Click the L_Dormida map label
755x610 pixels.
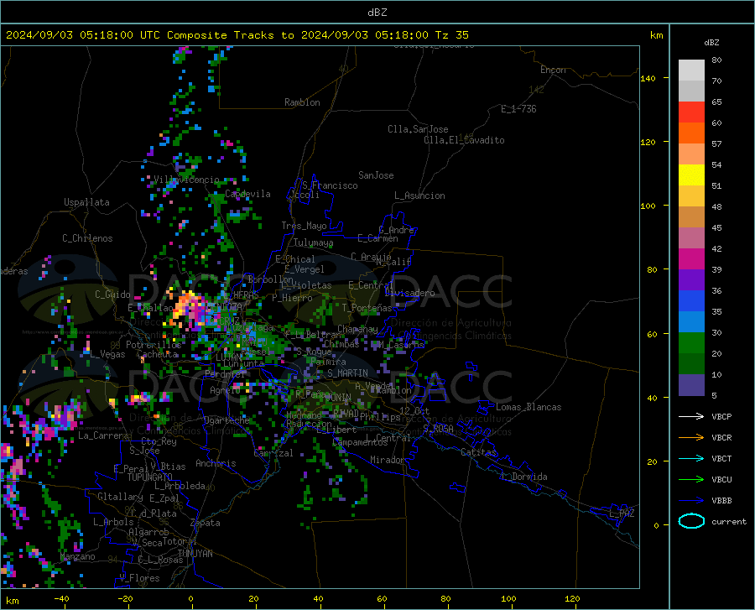point(523,477)
